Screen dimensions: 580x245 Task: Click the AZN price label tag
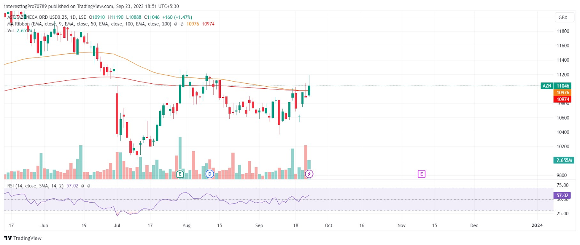[547, 86]
